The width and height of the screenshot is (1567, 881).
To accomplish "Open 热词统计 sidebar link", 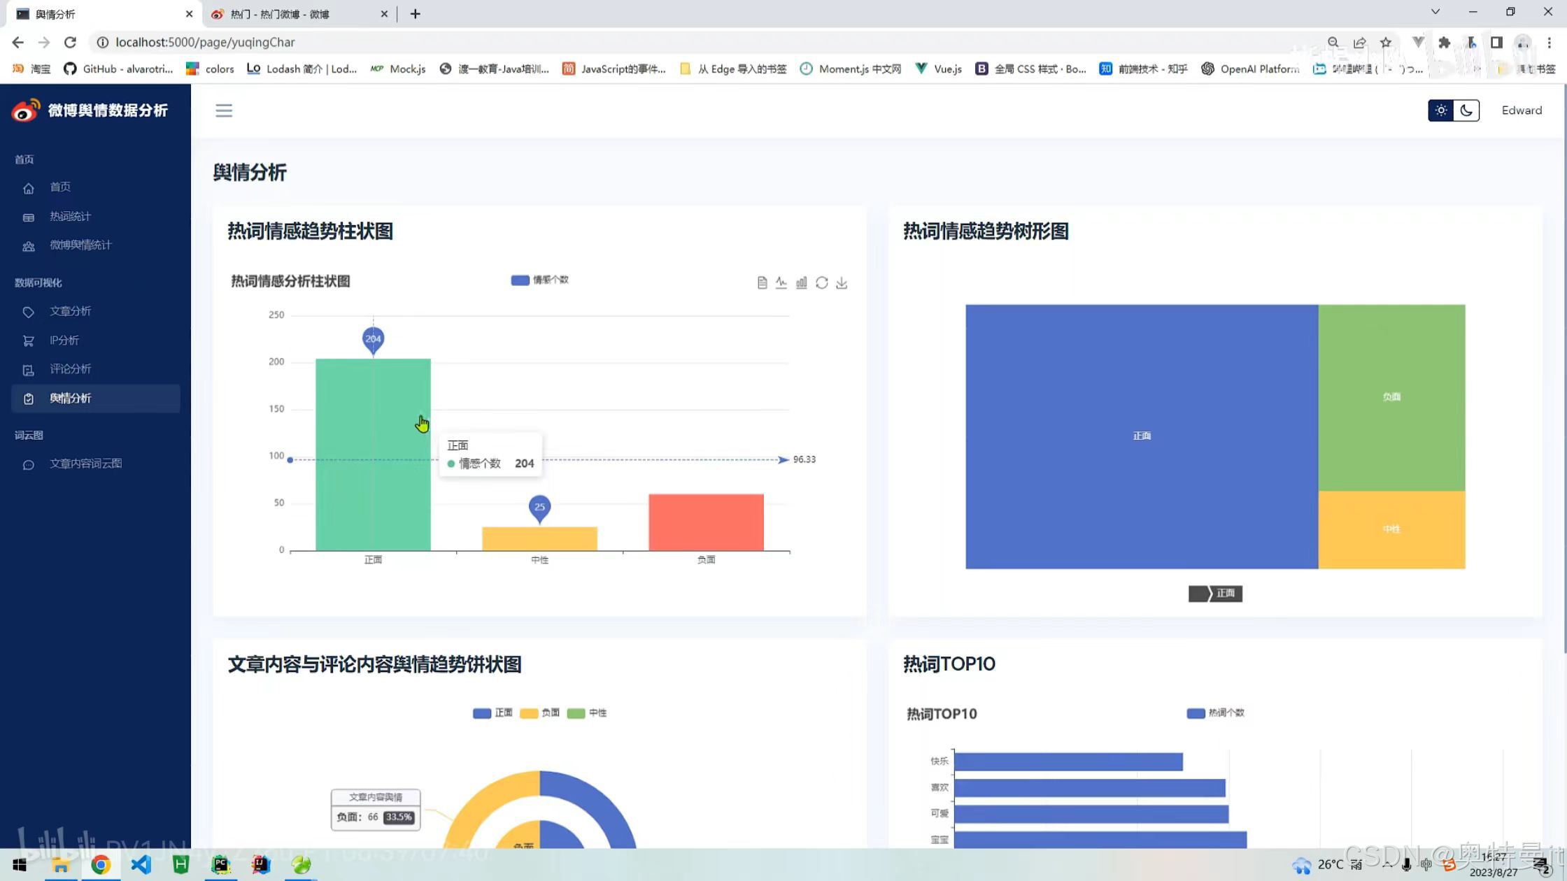I will (x=70, y=216).
